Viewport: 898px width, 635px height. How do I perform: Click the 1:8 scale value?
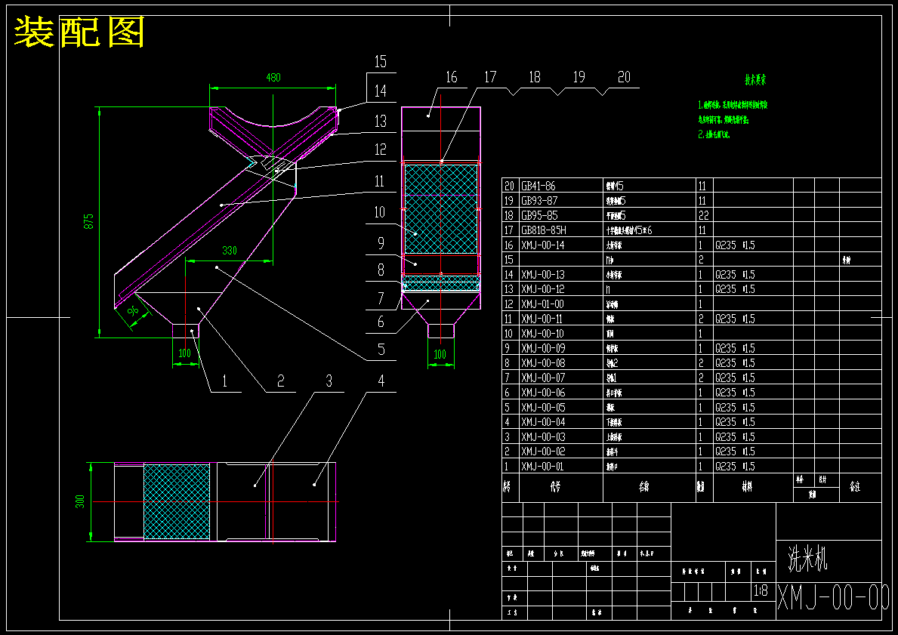[760, 591]
